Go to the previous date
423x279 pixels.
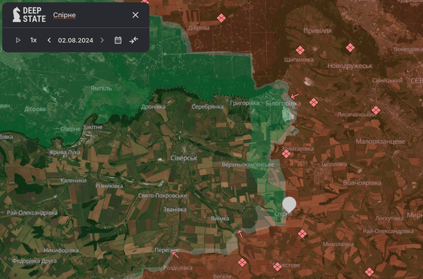49,40
